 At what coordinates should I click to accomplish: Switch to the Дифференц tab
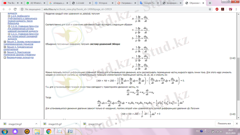[x=171, y=3]
